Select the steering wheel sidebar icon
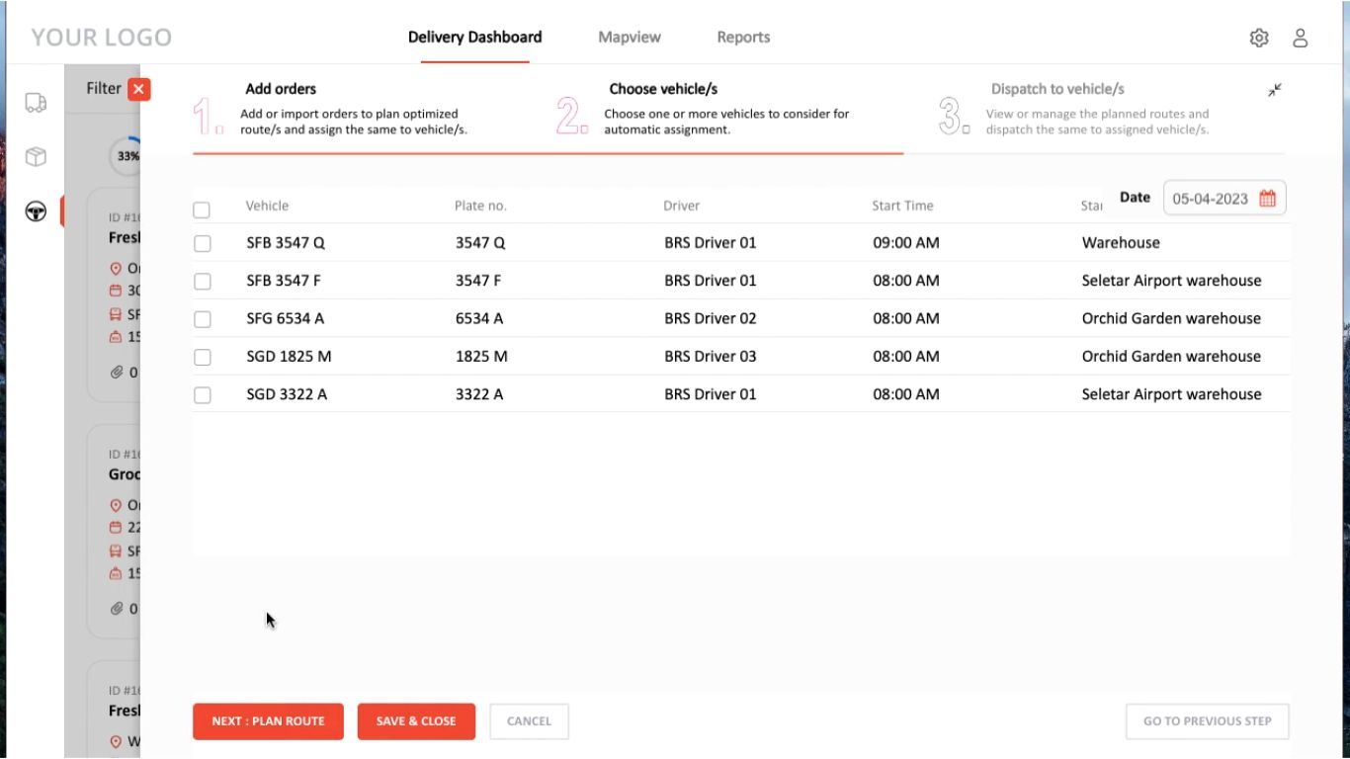The image size is (1350, 759). (36, 211)
